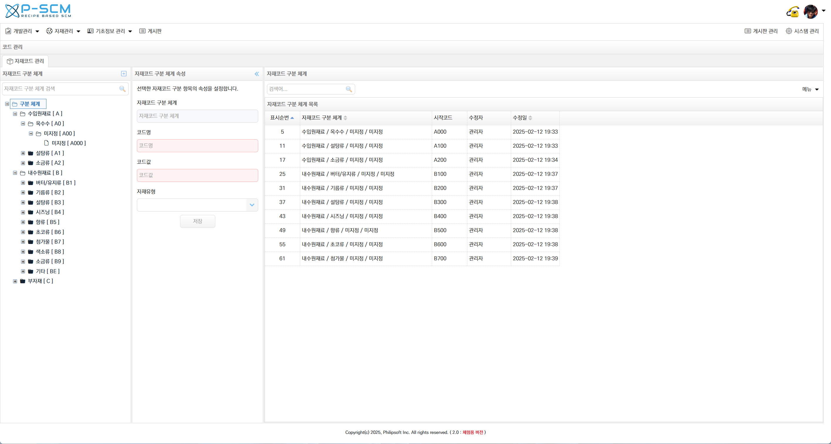
Task: Collapse the 수입원재료 [ A ] node
Action: click(15, 114)
